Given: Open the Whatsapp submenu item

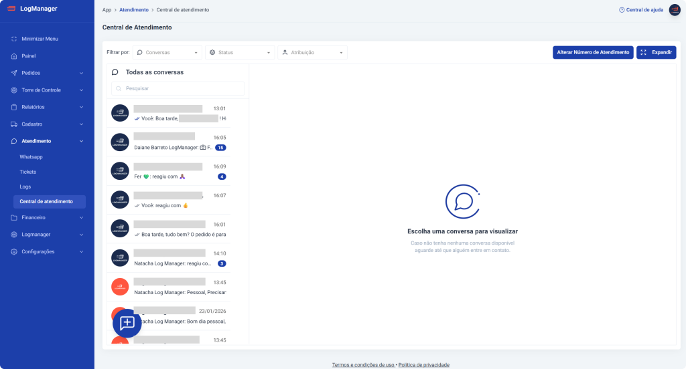Looking at the screenshot, I should click(31, 157).
